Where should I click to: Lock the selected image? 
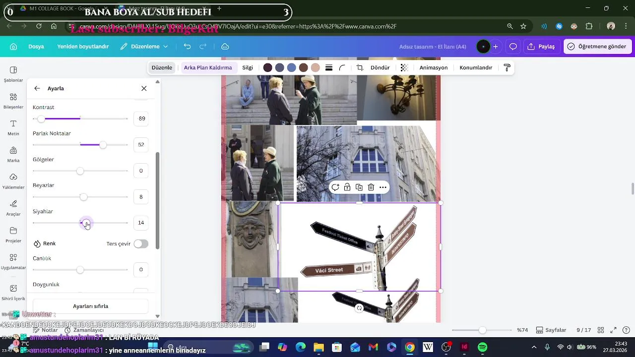347,187
